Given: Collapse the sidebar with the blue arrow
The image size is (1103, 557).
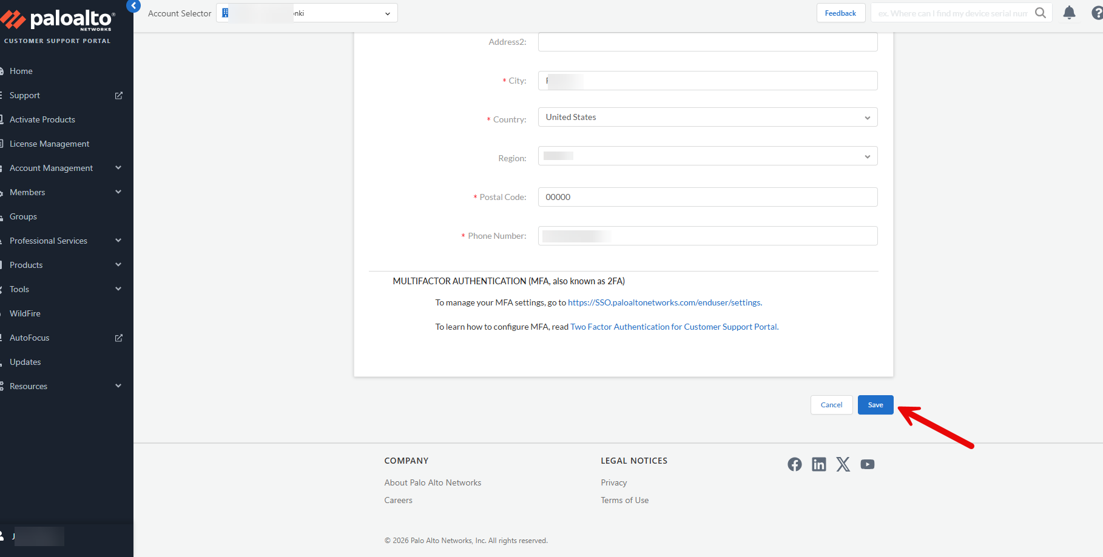Looking at the screenshot, I should [x=133, y=5].
